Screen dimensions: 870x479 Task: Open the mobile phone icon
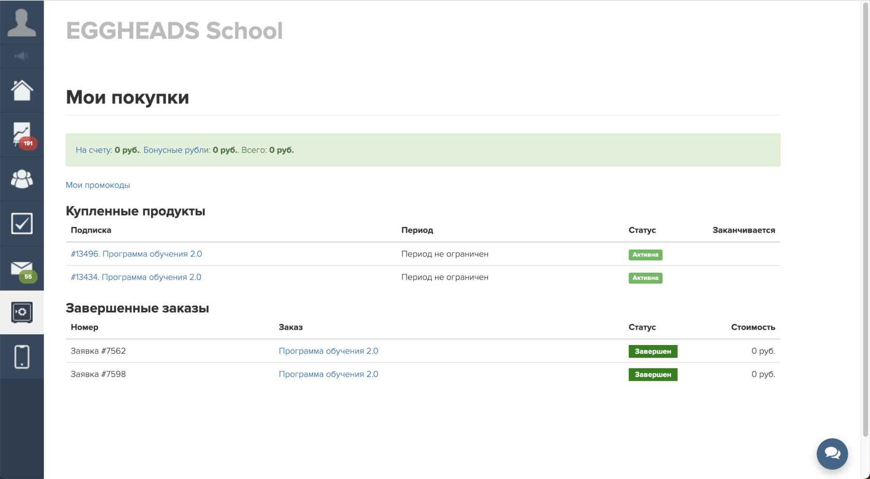click(x=22, y=357)
